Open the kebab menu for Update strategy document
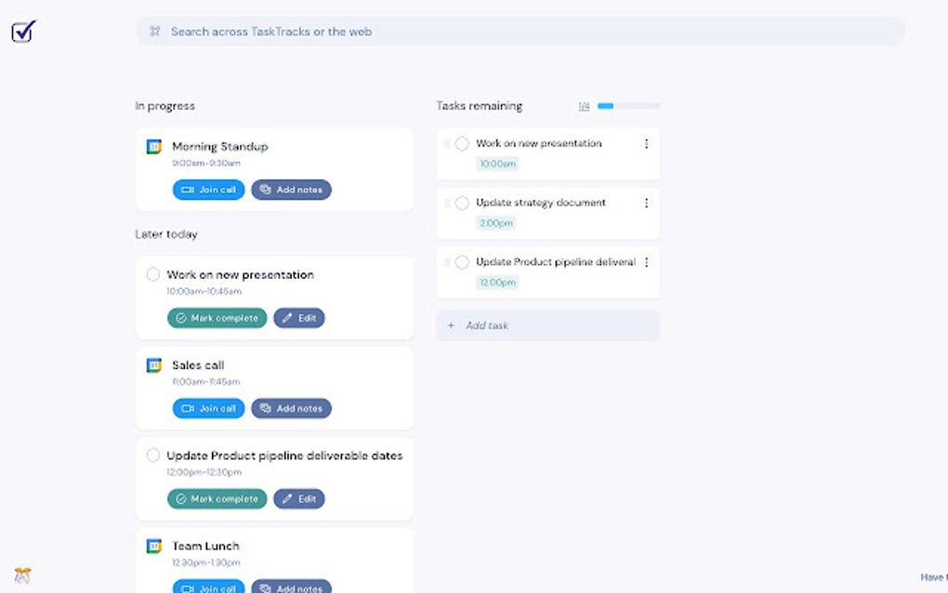948x593 pixels. pos(646,203)
